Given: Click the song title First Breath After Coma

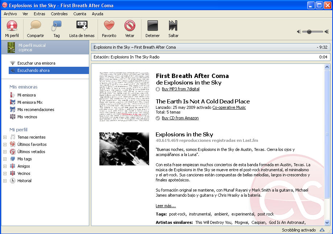Looking at the screenshot, I should [x=192, y=76].
